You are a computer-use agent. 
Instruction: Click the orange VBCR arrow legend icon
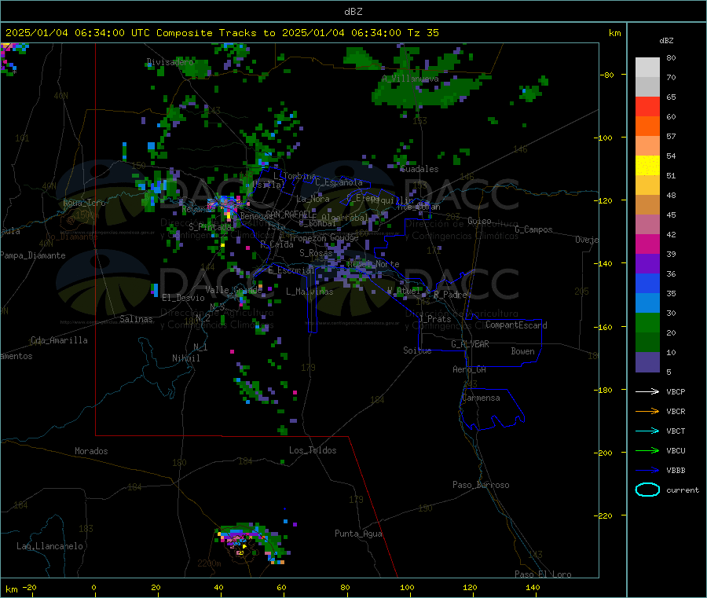(x=647, y=411)
